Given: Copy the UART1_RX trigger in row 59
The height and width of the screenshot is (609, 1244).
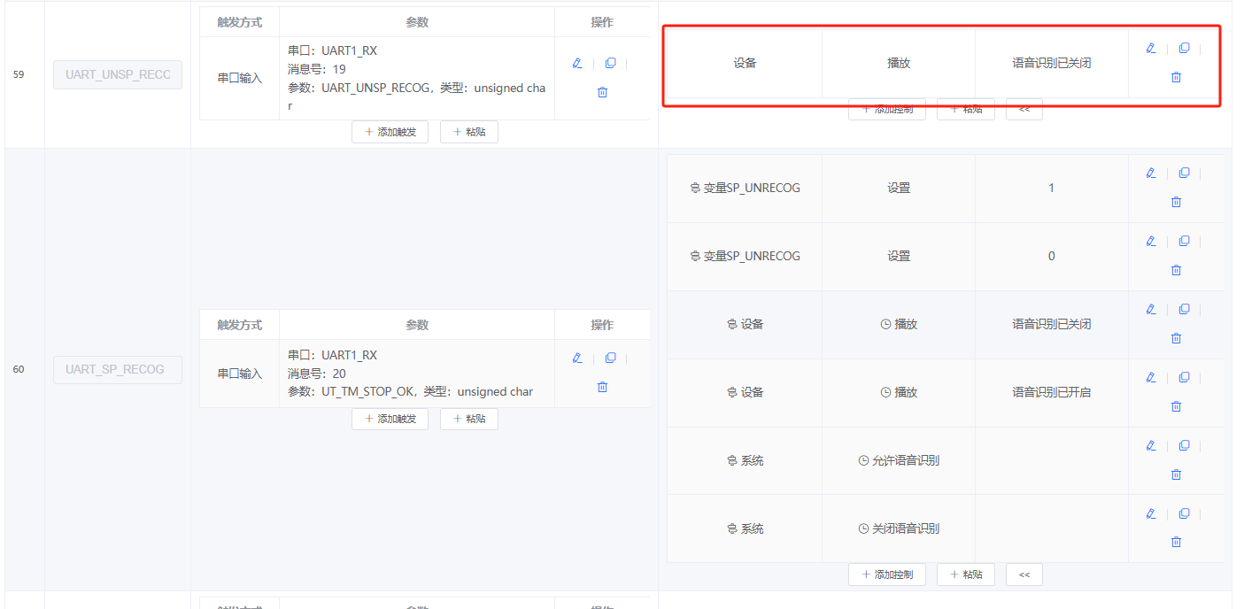Looking at the screenshot, I should pyautogui.click(x=610, y=61).
